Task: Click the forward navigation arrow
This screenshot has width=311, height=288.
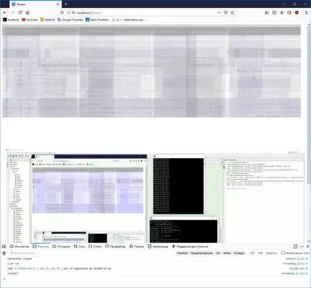Action: [x=13, y=13]
